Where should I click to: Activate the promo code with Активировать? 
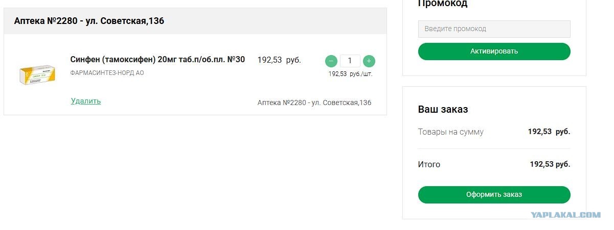494,52
